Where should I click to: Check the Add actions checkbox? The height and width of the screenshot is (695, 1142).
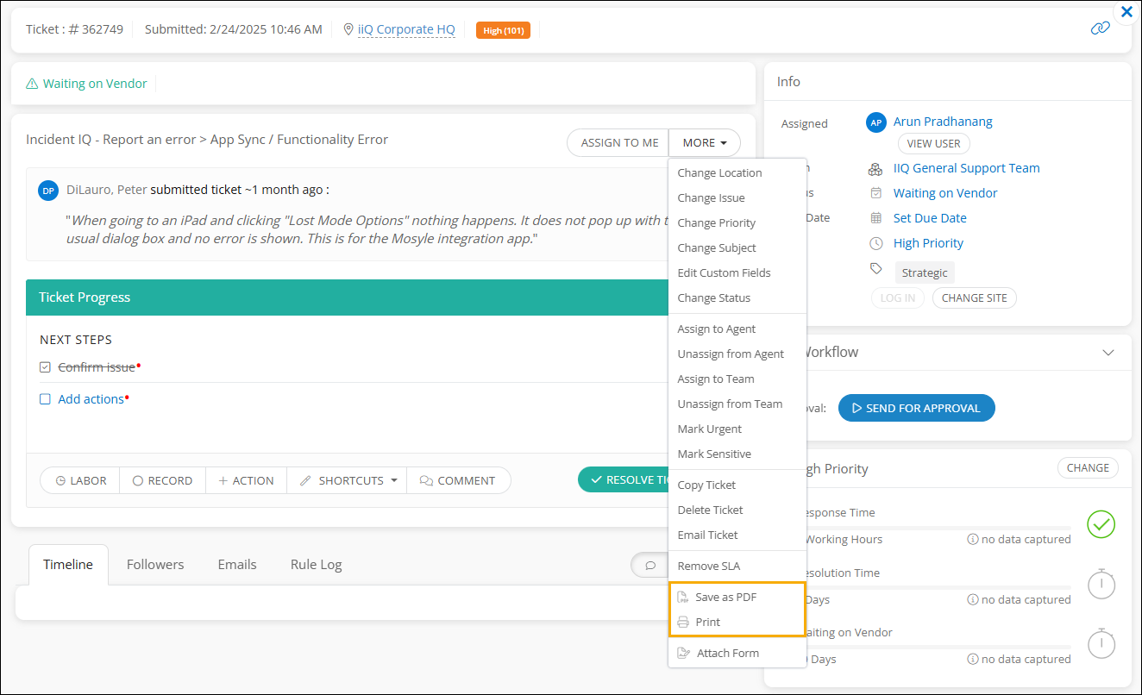coord(46,399)
